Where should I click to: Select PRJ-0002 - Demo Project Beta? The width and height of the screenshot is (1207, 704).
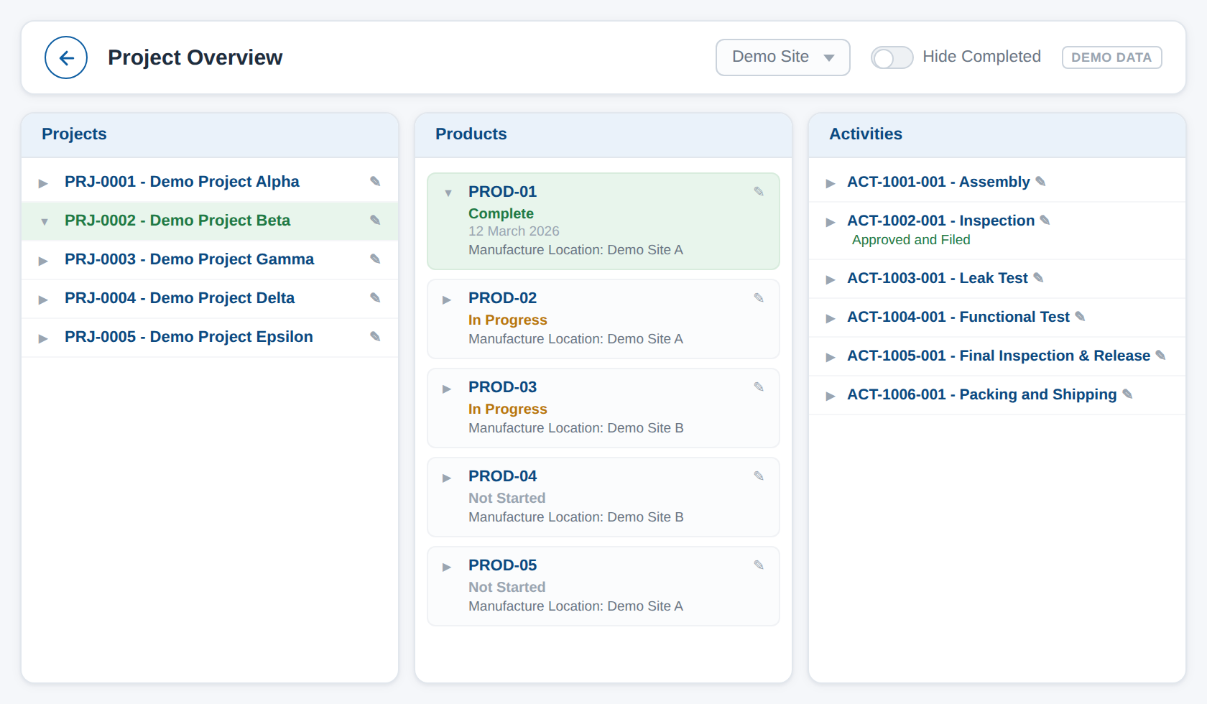[x=177, y=221]
